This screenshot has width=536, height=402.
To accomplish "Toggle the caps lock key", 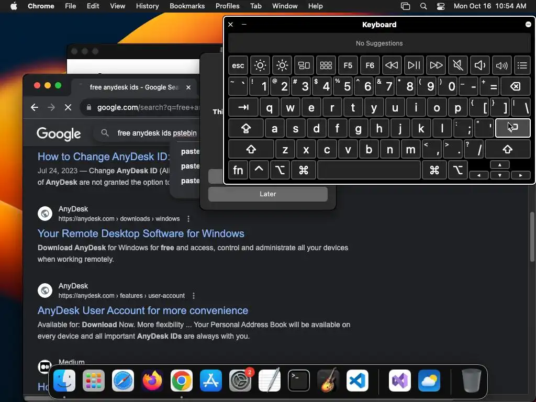I will (x=246, y=128).
